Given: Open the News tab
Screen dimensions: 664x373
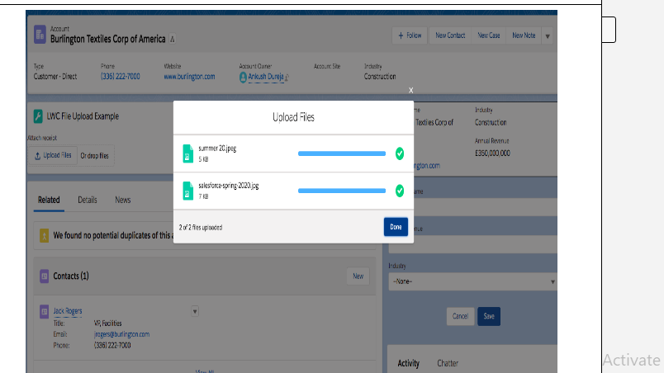Looking at the screenshot, I should 122,200.
